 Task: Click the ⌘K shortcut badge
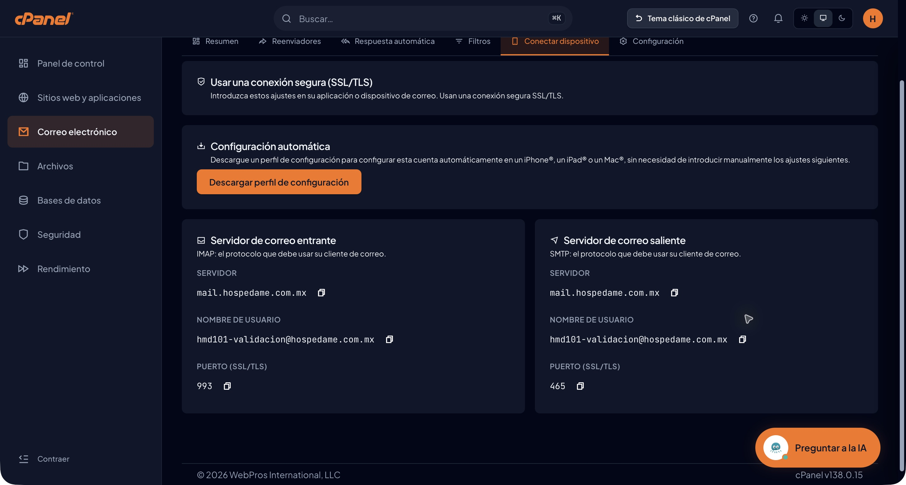click(556, 18)
